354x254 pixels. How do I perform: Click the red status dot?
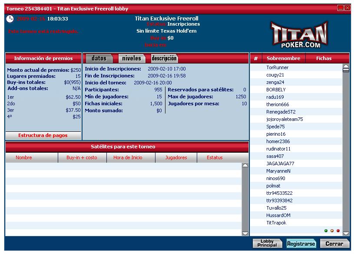[338, 231]
